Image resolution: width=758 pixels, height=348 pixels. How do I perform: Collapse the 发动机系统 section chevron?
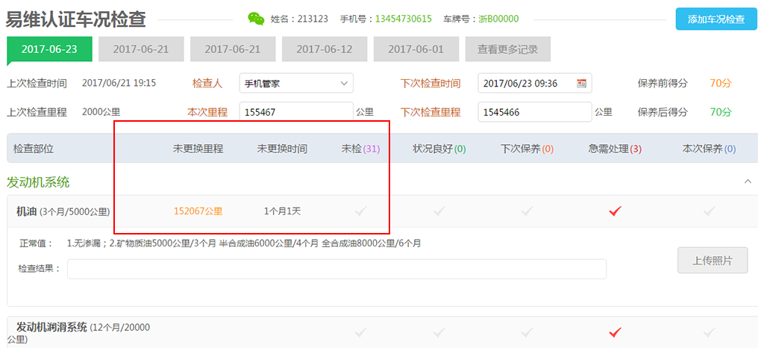coord(748,181)
